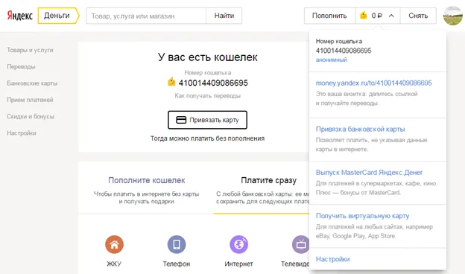
Task: Click the ЖКУ label
Action: pyautogui.click(x=114, y=264)
